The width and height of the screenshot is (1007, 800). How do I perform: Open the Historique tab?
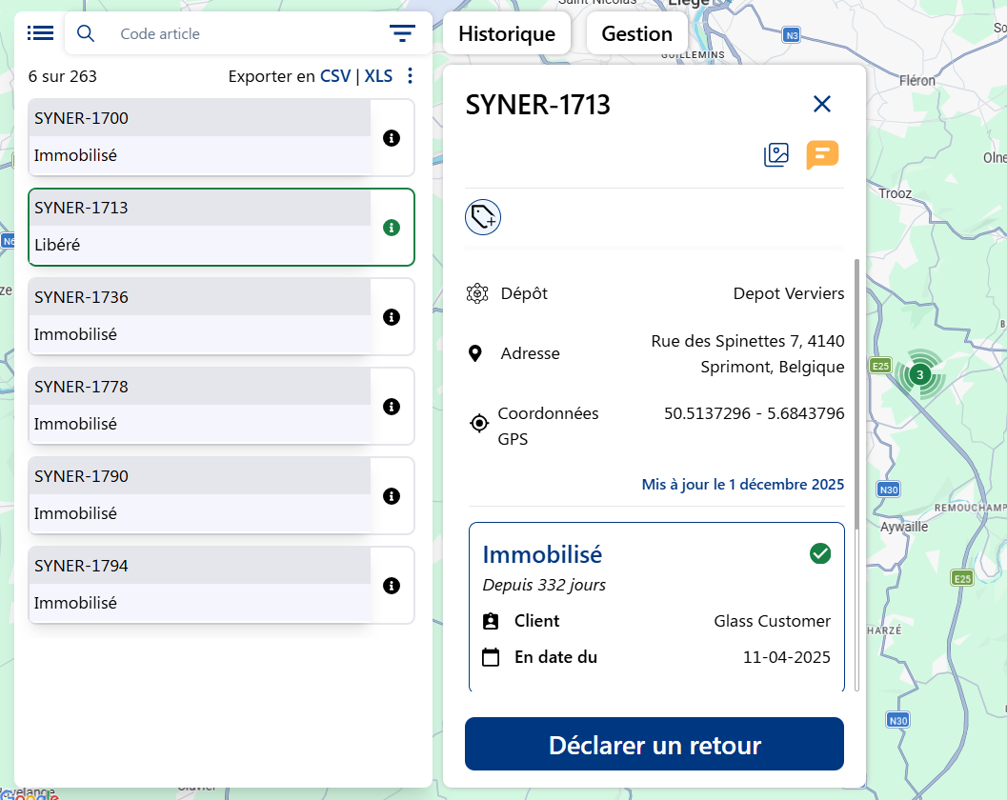pos(507,34)
